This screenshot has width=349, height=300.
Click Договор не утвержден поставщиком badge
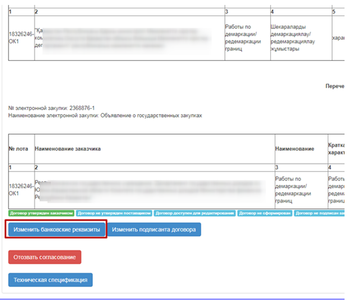pyautogui.click(x=114, y=213)
